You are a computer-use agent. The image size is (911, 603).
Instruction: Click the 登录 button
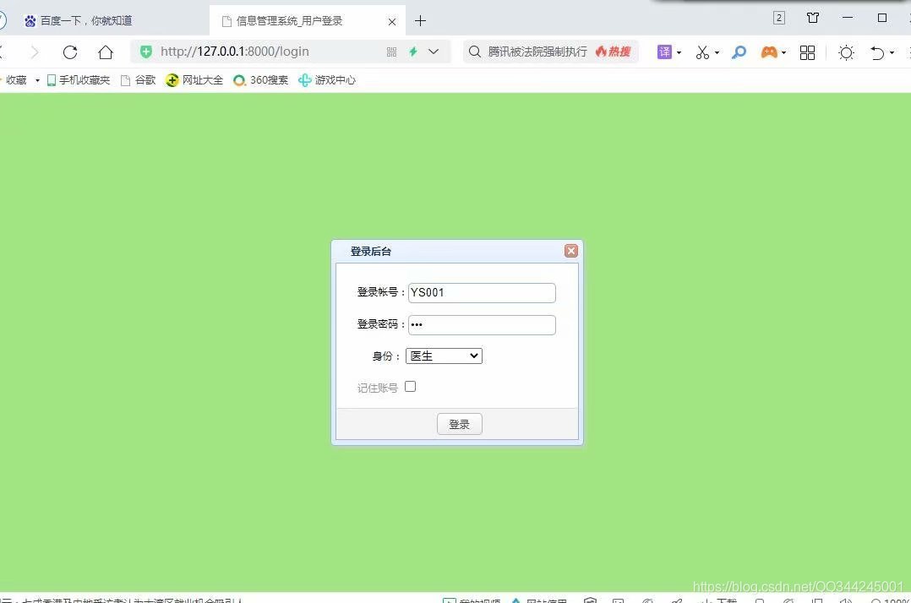tap(460, 424)
